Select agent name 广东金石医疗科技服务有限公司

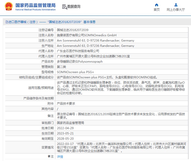(78, 51)
